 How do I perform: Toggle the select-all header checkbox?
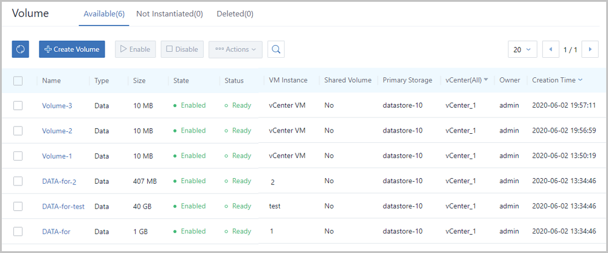pos(18,81)
